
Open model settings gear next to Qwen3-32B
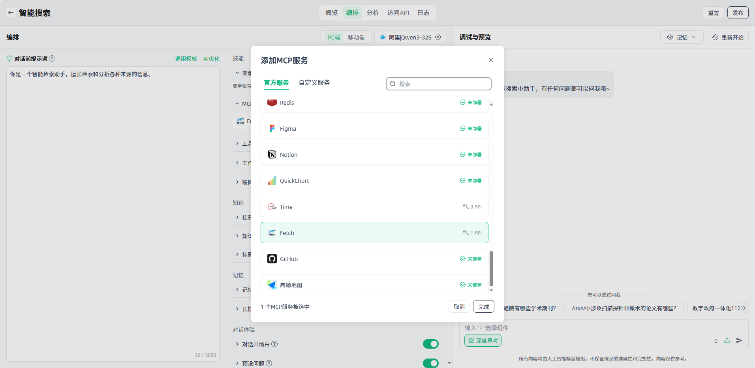click(438, 37)
